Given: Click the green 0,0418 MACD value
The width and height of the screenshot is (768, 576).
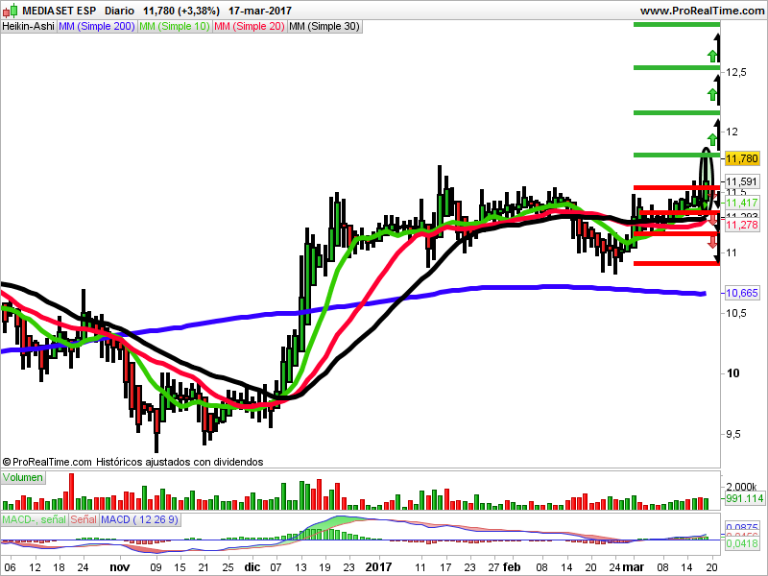Looking at the screenshot, I should [742, 543].
